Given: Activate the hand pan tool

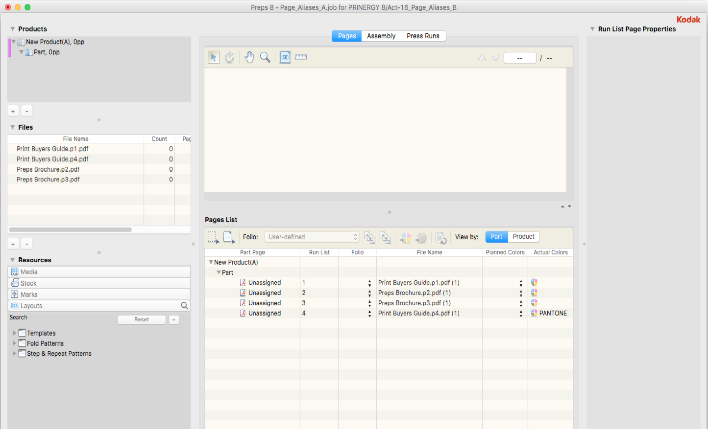Looking at the screenshot, I should (x=249, y=57).
